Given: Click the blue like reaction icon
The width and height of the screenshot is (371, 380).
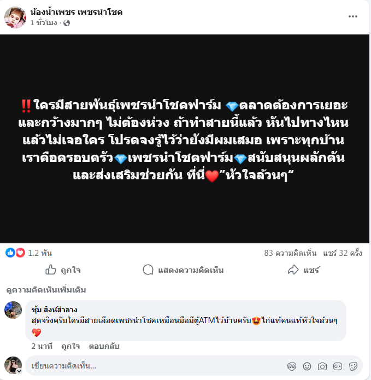Looking at the screenshot, I should coord(10,253).
